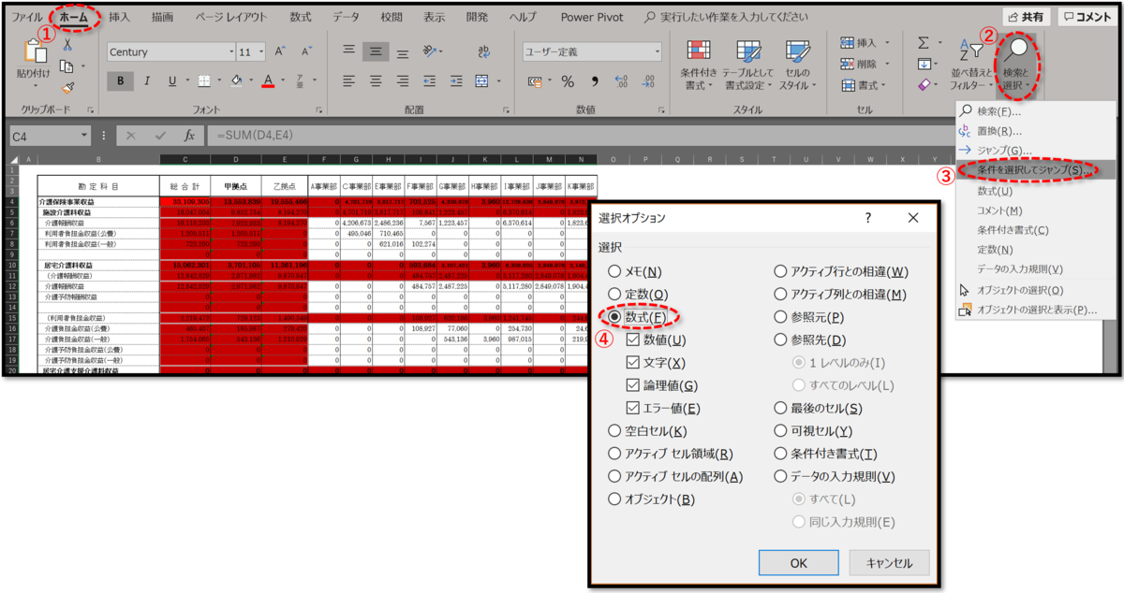Dismiss dialog via キャンセル button

pyautogui.click(x=888, y=562)
